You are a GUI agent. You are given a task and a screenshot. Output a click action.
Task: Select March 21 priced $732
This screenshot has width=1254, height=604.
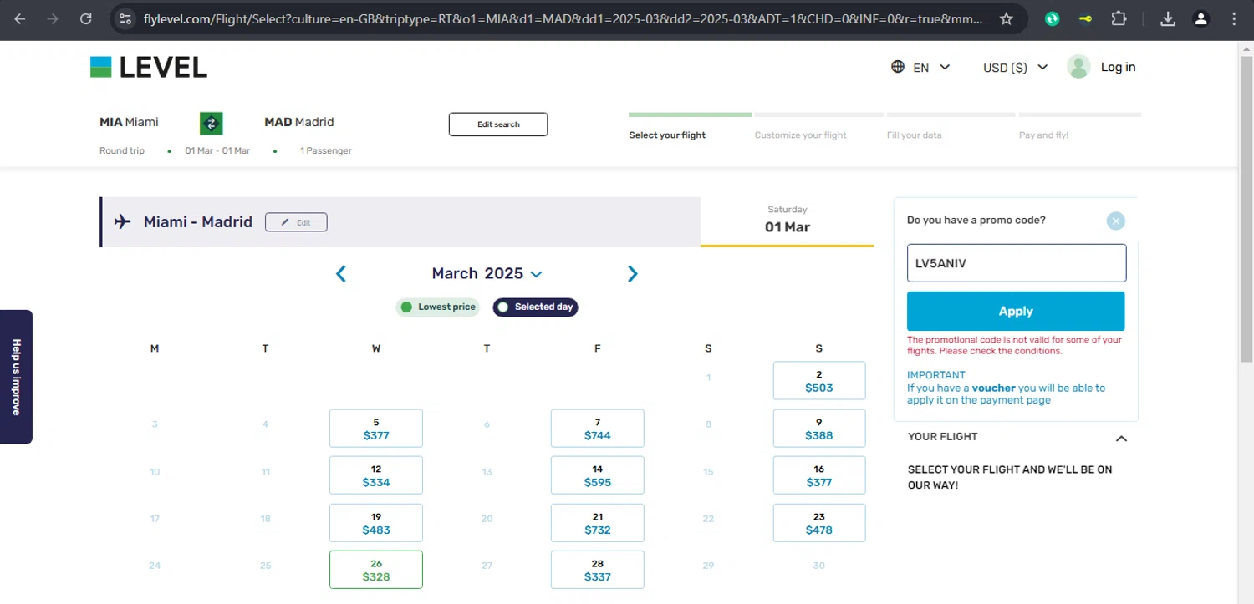tap(598, 523)
